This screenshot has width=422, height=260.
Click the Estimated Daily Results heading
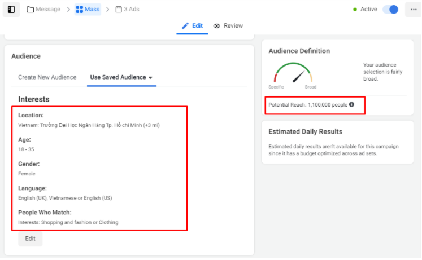[305, 131]
